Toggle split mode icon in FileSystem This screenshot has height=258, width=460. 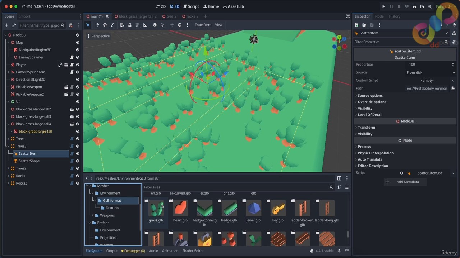[339, 178]
